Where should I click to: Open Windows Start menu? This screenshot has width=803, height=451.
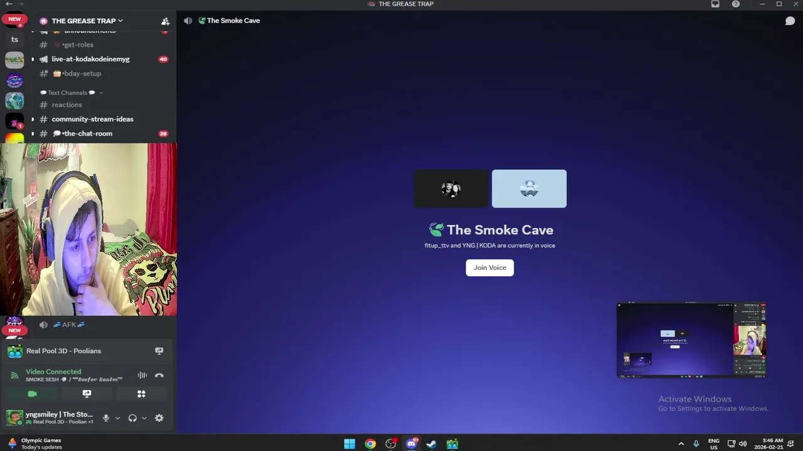coord(349,444)
